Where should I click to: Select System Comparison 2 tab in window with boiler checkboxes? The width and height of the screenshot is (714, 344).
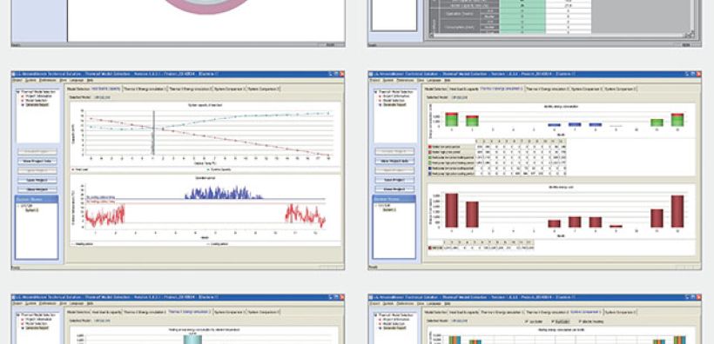[x=620, y=312]
